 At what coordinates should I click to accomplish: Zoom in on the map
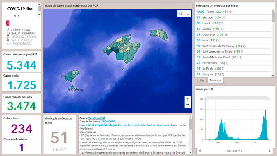point(188,99)
